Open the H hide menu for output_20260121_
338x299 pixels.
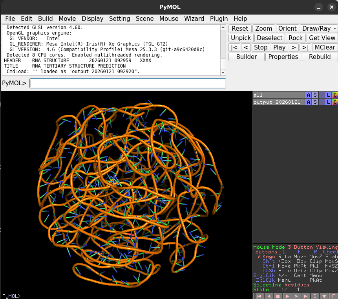(x=322, y=102)
